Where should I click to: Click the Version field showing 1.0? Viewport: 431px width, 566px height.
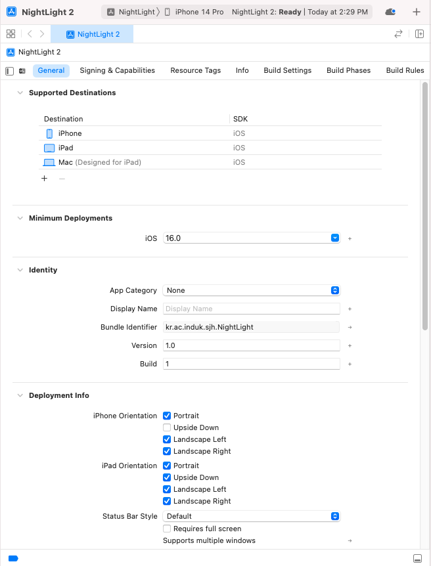click(252, 346)
